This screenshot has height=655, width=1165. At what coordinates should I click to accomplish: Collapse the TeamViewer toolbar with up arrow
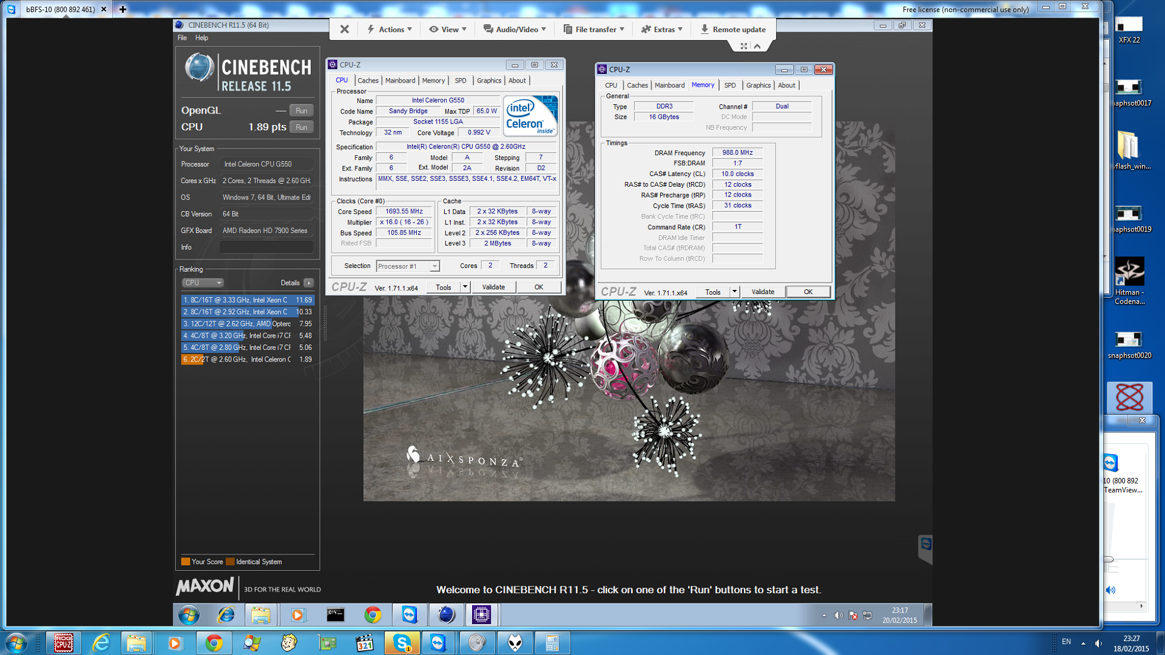point(757,46)
